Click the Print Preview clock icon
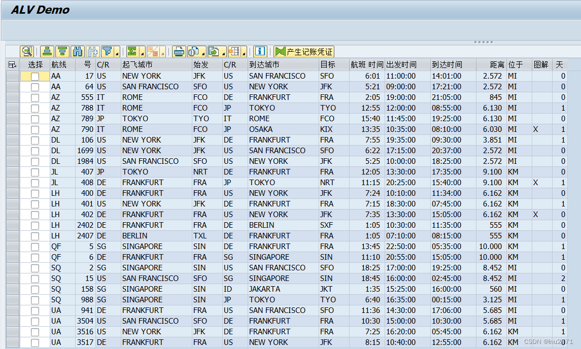The image size is (581, 349). [x=194, y=51]
